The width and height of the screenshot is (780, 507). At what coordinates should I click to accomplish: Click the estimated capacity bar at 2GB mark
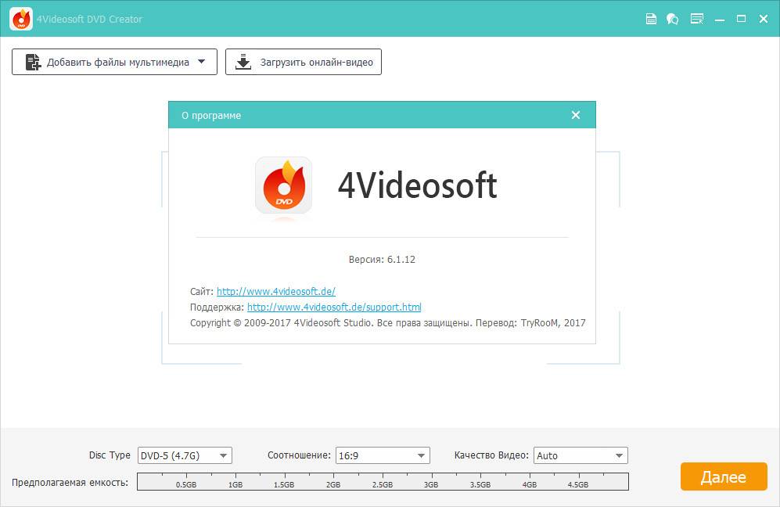point(333,481)
